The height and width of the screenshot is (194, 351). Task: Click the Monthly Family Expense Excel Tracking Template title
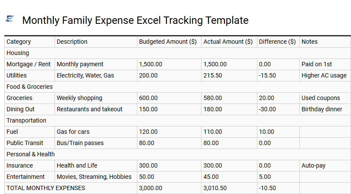(135, 20)
